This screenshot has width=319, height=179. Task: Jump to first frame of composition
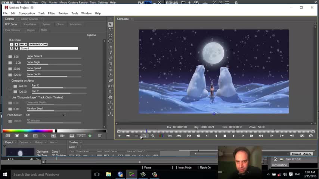(189, 136)
